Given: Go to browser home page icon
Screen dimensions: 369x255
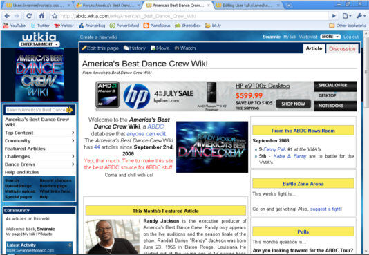Looking at the screenshot, I should [41, 16].
